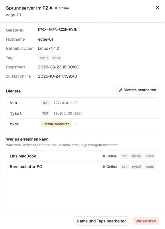Viewport: 165px width, 229px height.
Task: Click the exec chip for Lins MacBook
Action: click(150, 156)
